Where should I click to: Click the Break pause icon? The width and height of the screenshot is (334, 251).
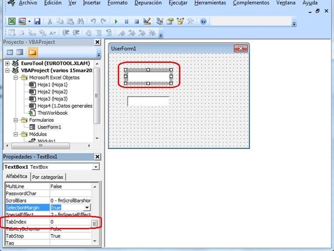click(x=126, y=22)
